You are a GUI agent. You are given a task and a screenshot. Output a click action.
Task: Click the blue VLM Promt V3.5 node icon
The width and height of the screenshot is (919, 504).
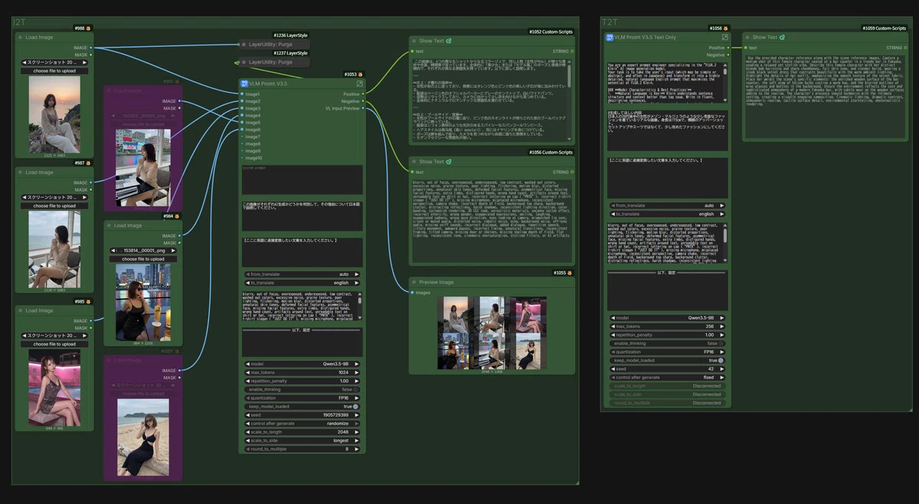[245, 83]
